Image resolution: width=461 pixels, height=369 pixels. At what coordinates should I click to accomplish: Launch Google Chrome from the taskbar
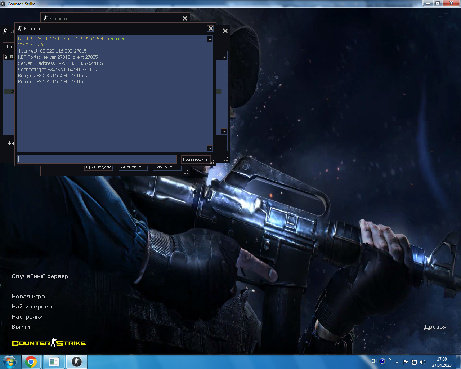[31, 362]
